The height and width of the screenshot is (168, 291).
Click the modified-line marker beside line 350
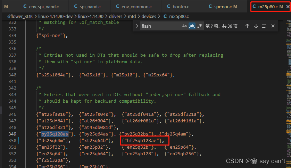18,140
